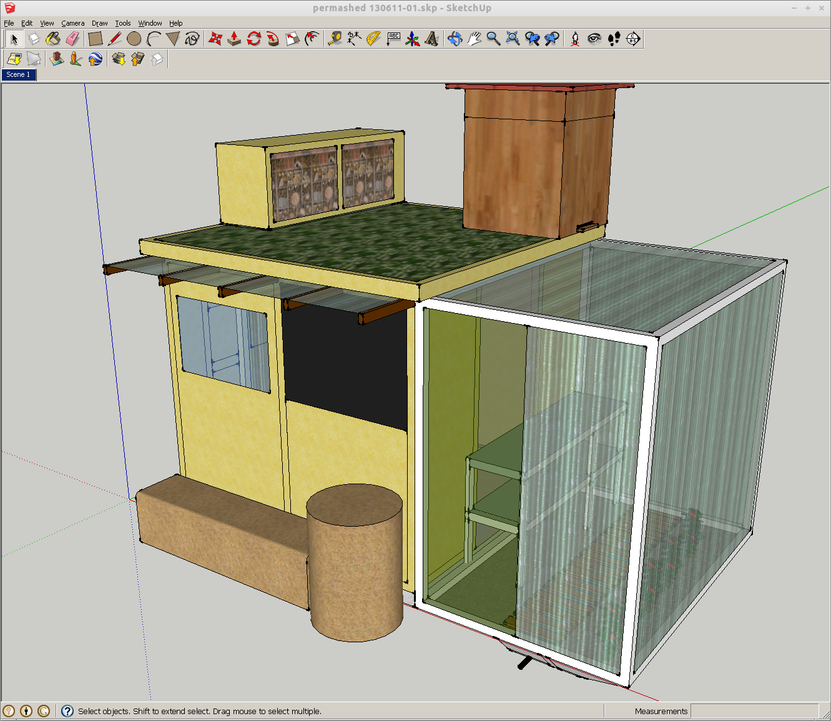Select the Rectangle drawing tool

point(95,38)
